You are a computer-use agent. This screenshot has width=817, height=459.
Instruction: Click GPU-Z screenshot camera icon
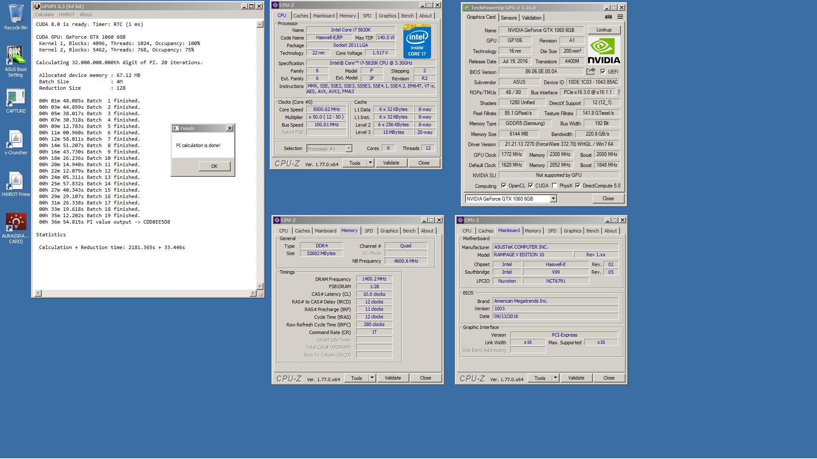click(x=608, y=17)
